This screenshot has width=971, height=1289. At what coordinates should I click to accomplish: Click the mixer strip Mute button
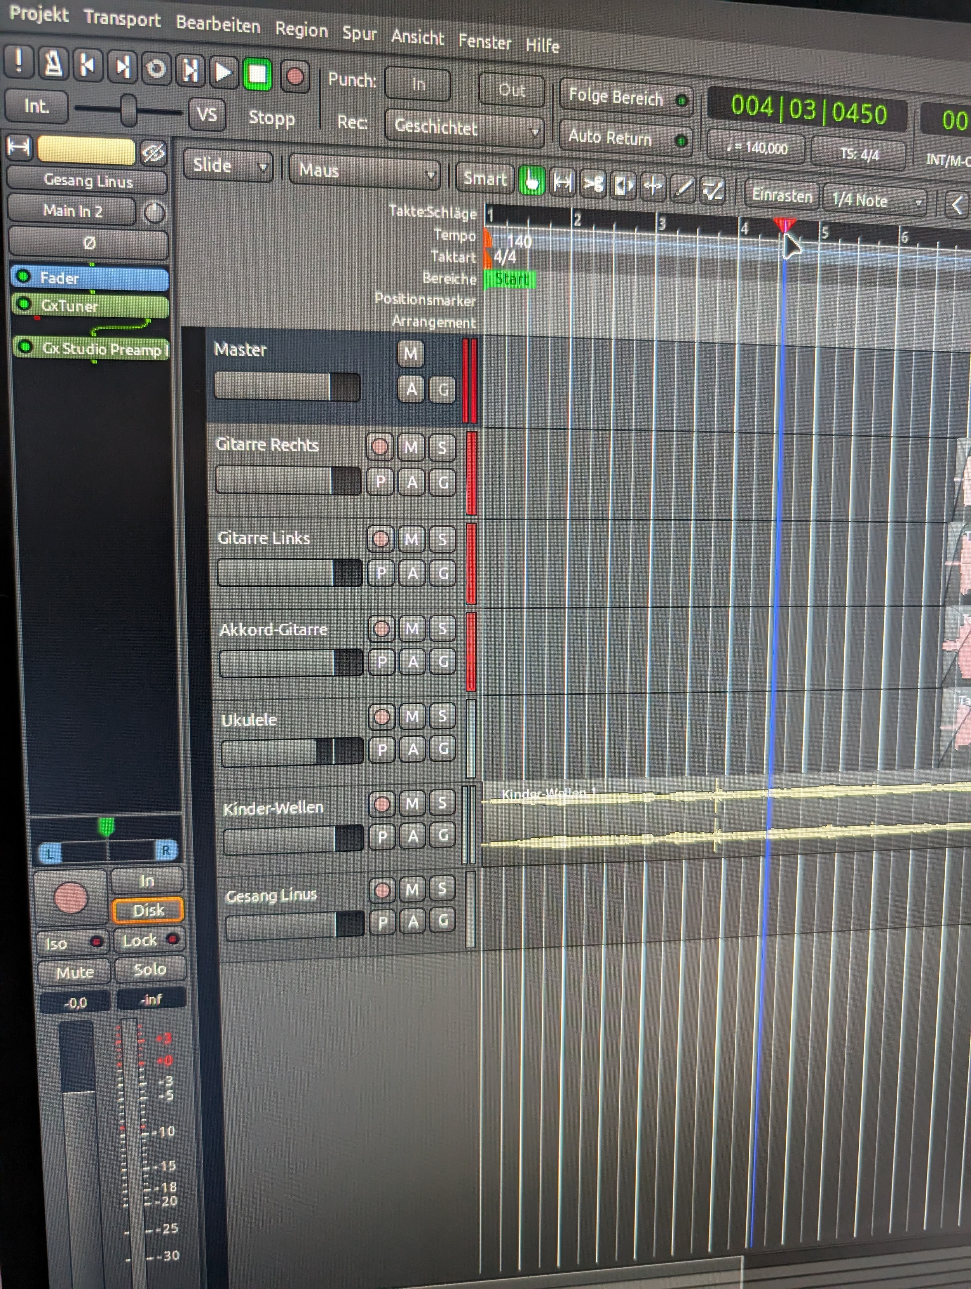tap(74, 972)
